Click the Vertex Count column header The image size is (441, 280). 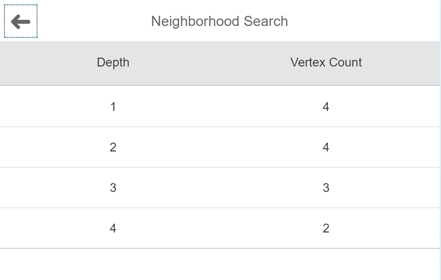tap(326, 63)
